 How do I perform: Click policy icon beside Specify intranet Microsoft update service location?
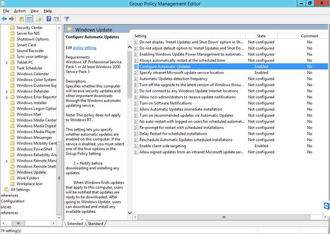(x=136, y=72)
